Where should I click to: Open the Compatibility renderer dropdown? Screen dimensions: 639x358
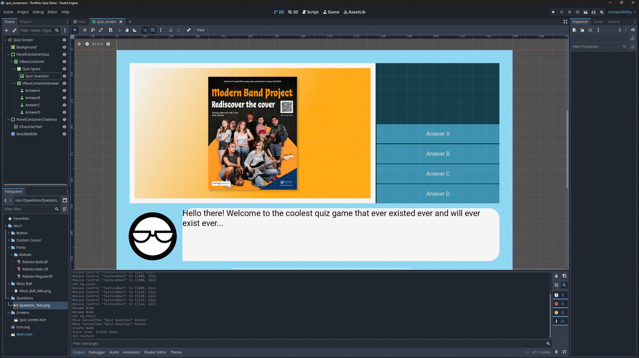[622, 12]
